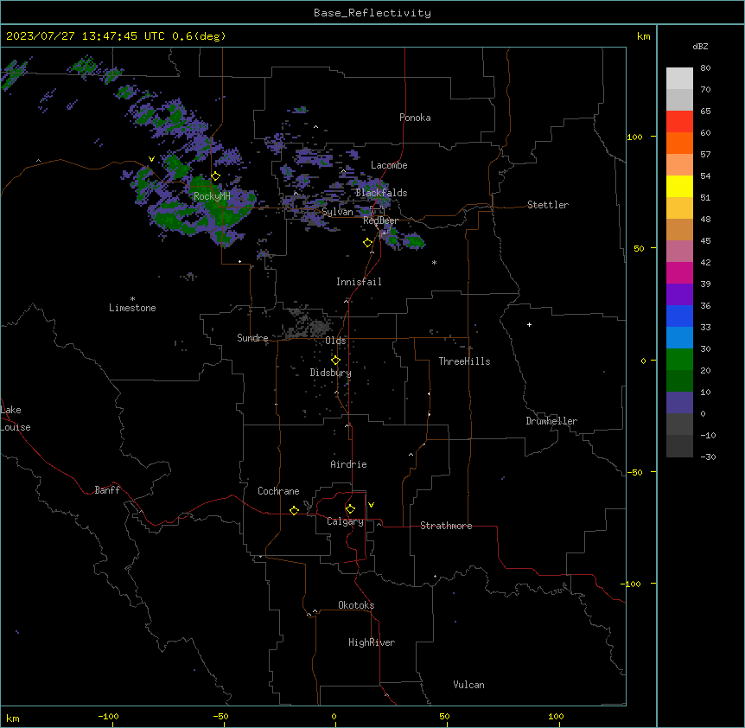
Task: Click the ThreeHills town label
Action: pos(464,361)
